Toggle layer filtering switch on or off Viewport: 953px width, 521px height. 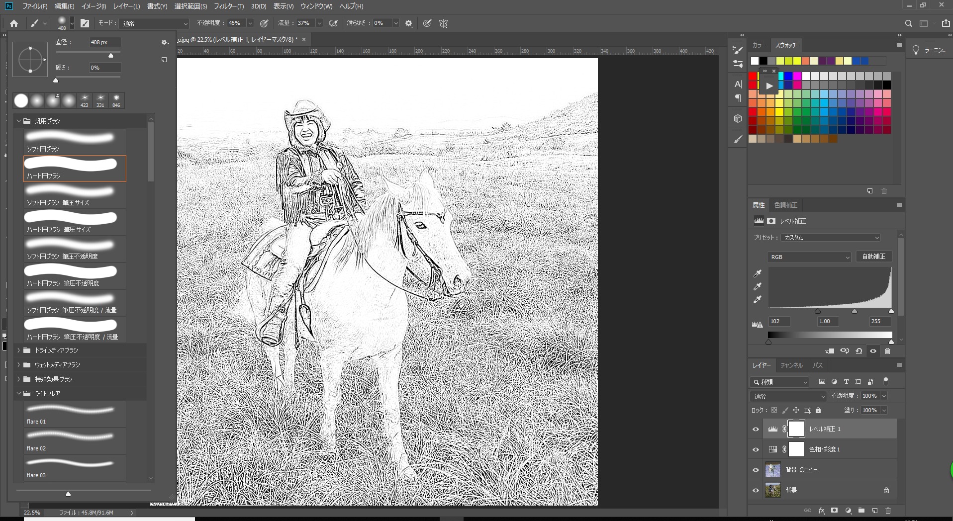(x=885, y=381)
